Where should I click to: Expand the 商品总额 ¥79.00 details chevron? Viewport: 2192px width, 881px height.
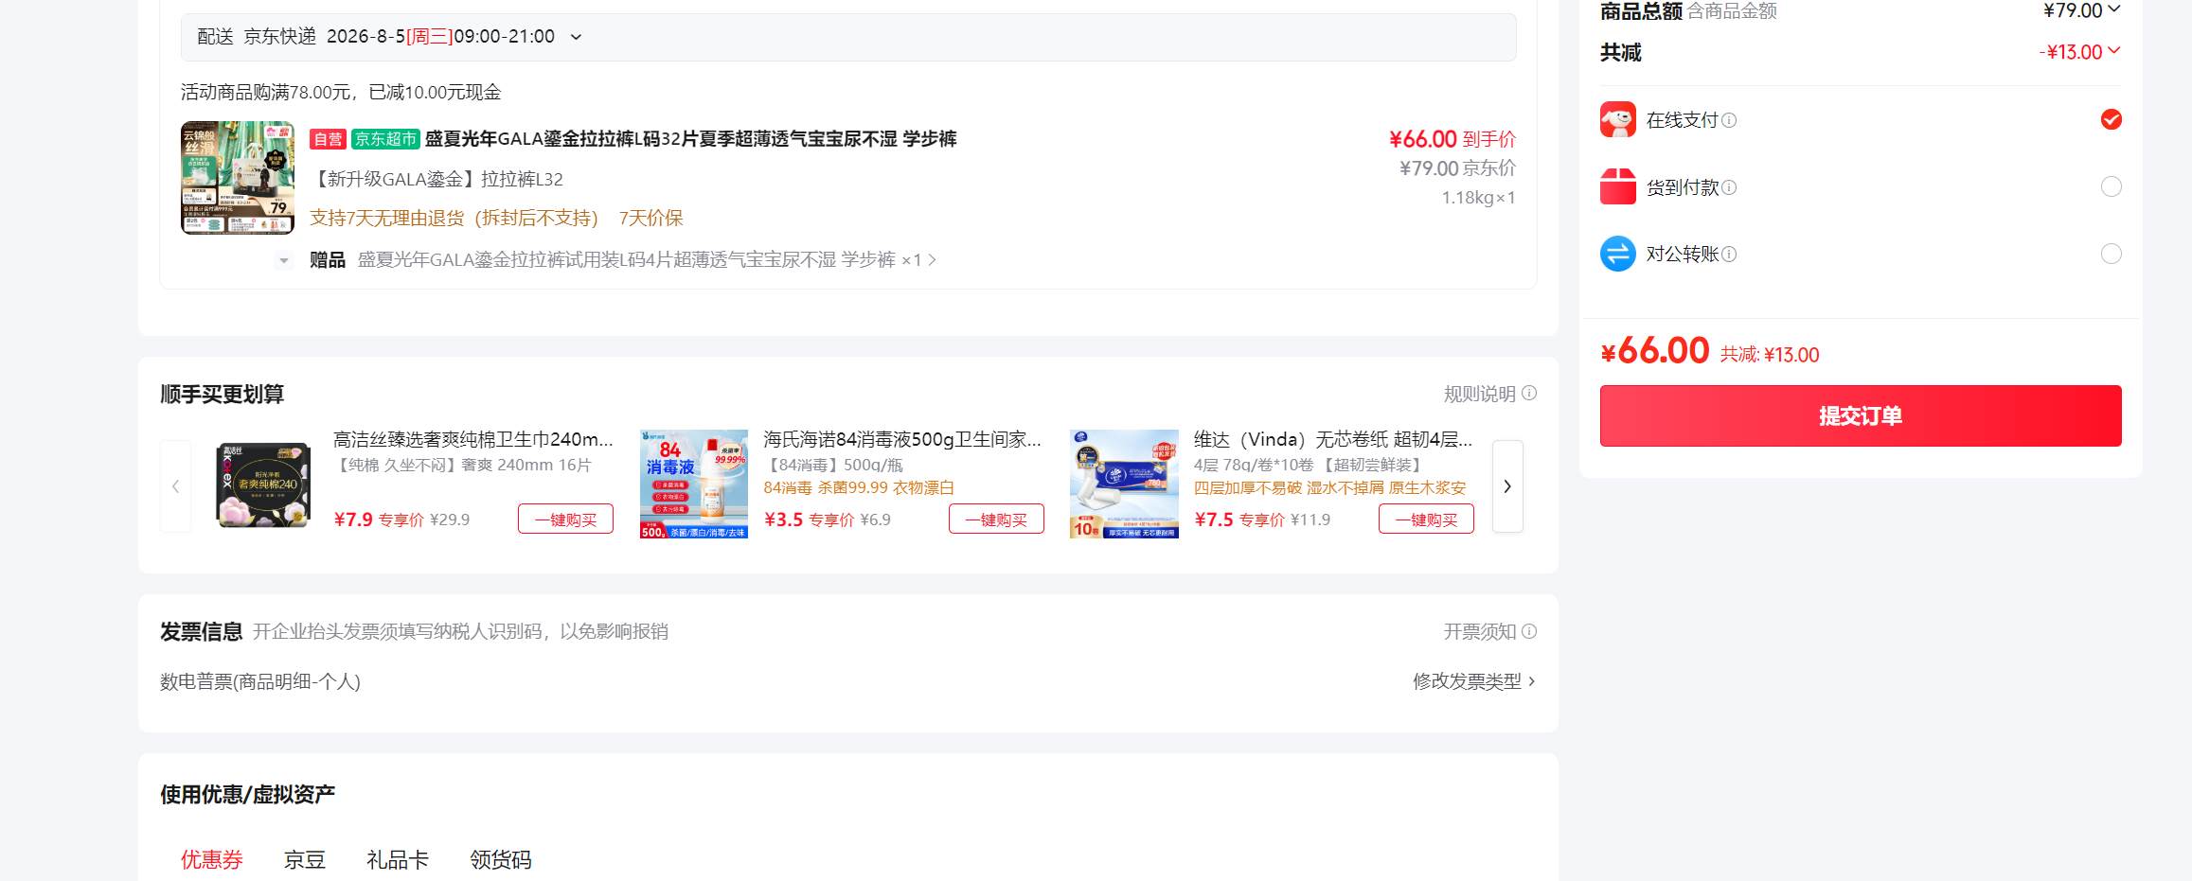2114,9
